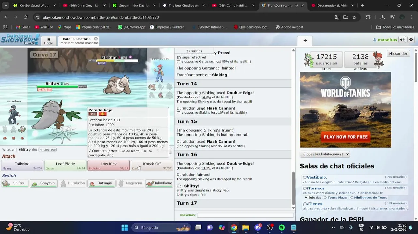Open Windows Start menu

tap(124, 227)
